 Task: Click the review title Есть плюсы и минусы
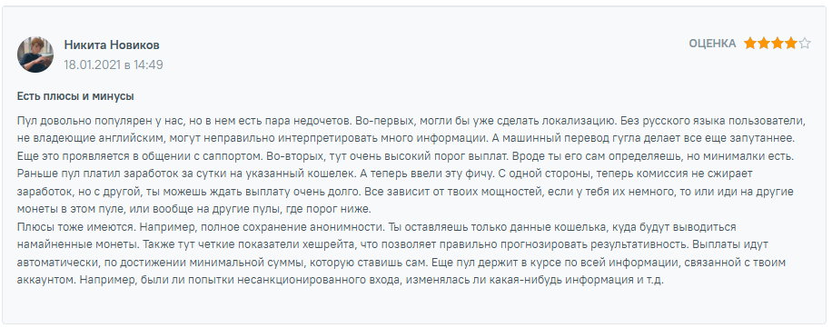(74, 96)
